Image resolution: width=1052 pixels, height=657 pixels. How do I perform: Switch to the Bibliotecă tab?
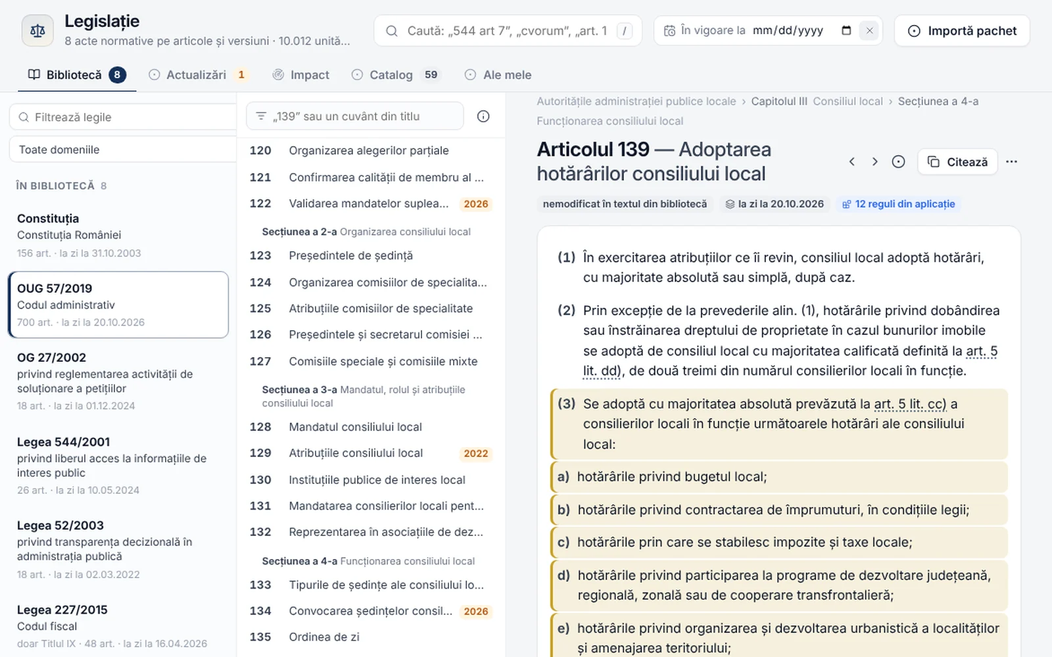76,75
